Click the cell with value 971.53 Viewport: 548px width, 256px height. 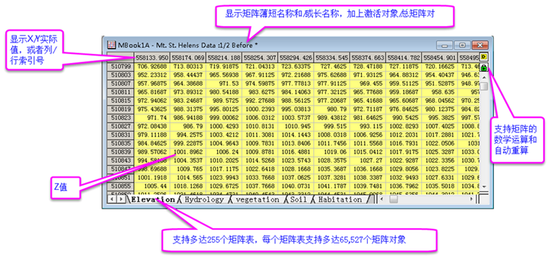tap(224, 83)
